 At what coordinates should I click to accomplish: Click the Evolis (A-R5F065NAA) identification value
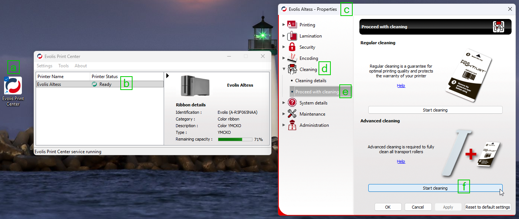click(x=238, y=112)
